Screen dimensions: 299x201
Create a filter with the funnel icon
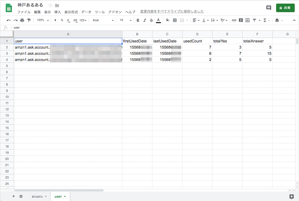(x=254, y=20)
